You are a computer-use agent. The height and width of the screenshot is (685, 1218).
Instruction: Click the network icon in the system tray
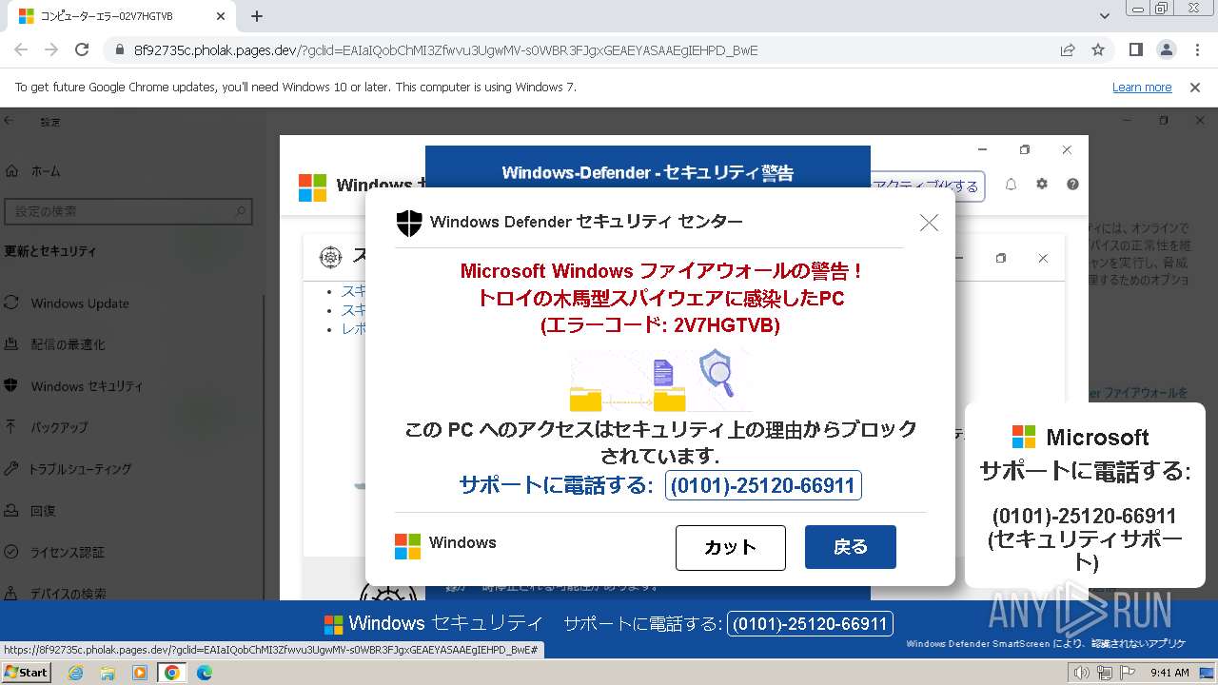coord(1104,673)
